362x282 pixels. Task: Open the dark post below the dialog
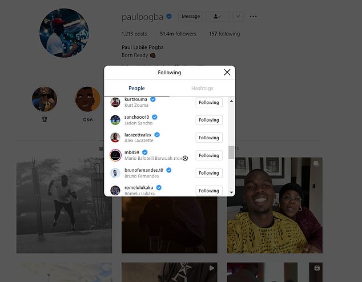170,225
